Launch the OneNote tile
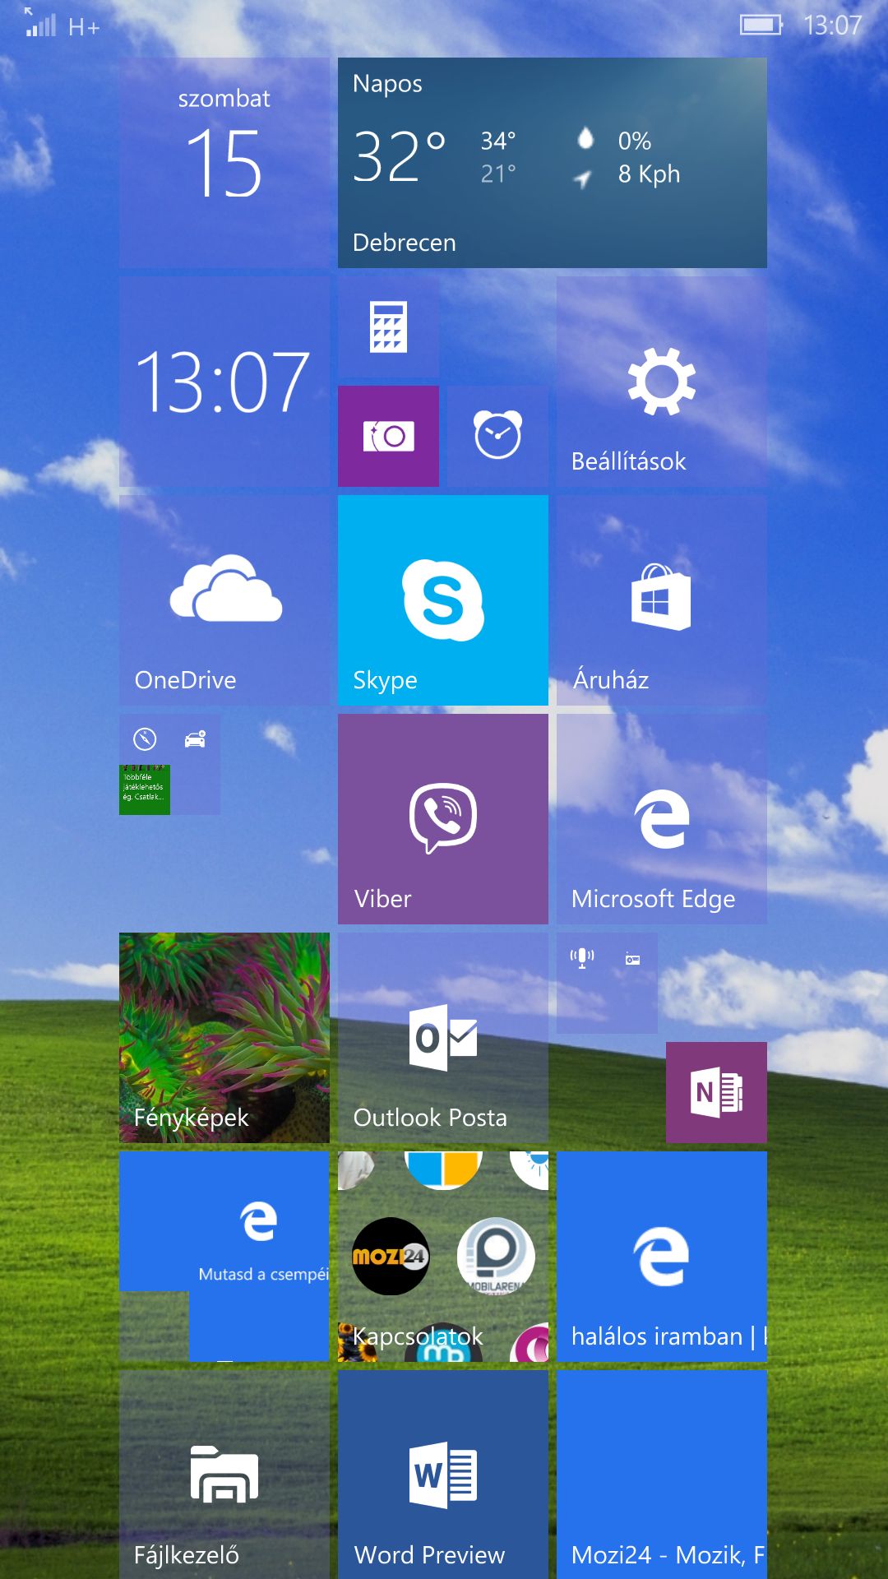The width and height of the screenshot is (888, 1579). [716, 1092]
